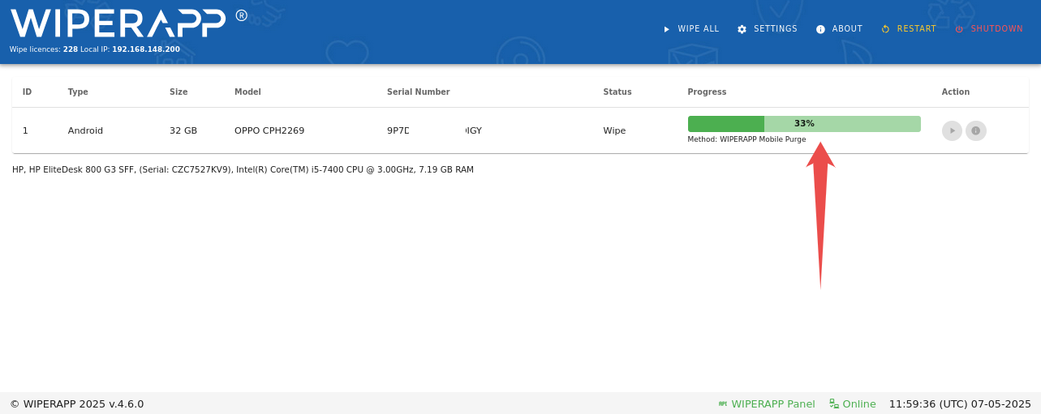Select the OPPO CPH2269 model cell

[x=269, y=130]
